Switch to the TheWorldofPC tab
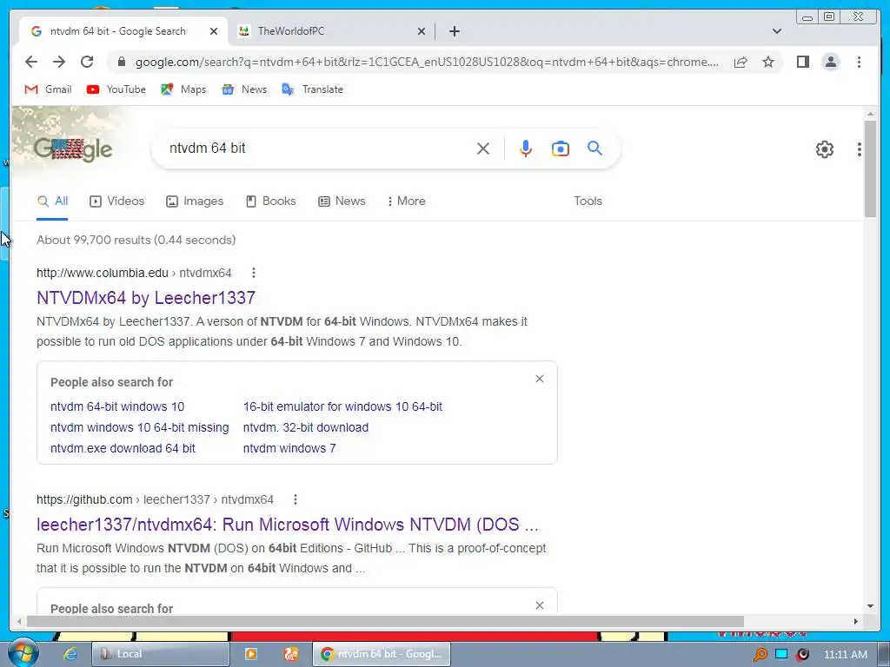 point(332,31)
